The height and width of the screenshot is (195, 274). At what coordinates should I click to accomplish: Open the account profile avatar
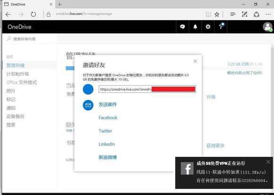[x=267, y=27]
